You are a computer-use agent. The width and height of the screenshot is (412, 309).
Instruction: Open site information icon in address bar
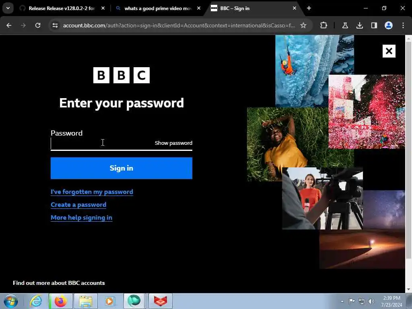(x=55, y=25)
